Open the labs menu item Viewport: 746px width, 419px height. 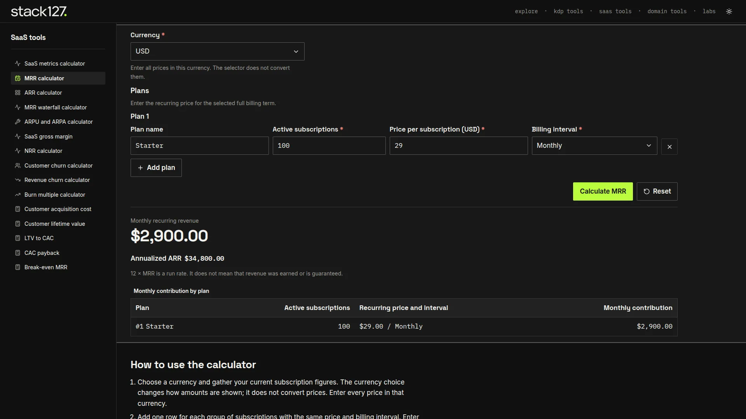709,11
